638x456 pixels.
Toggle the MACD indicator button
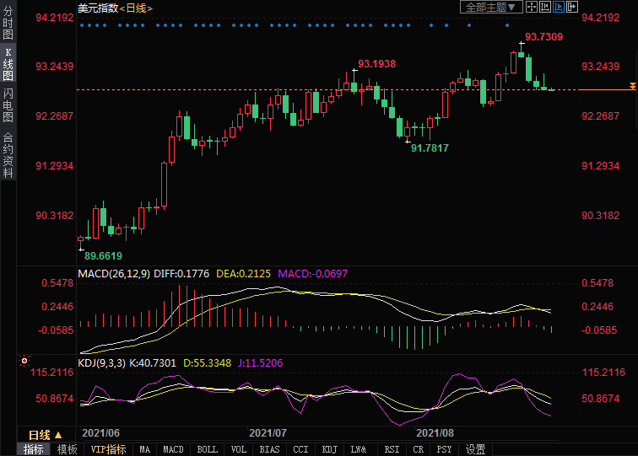[173, 449]
